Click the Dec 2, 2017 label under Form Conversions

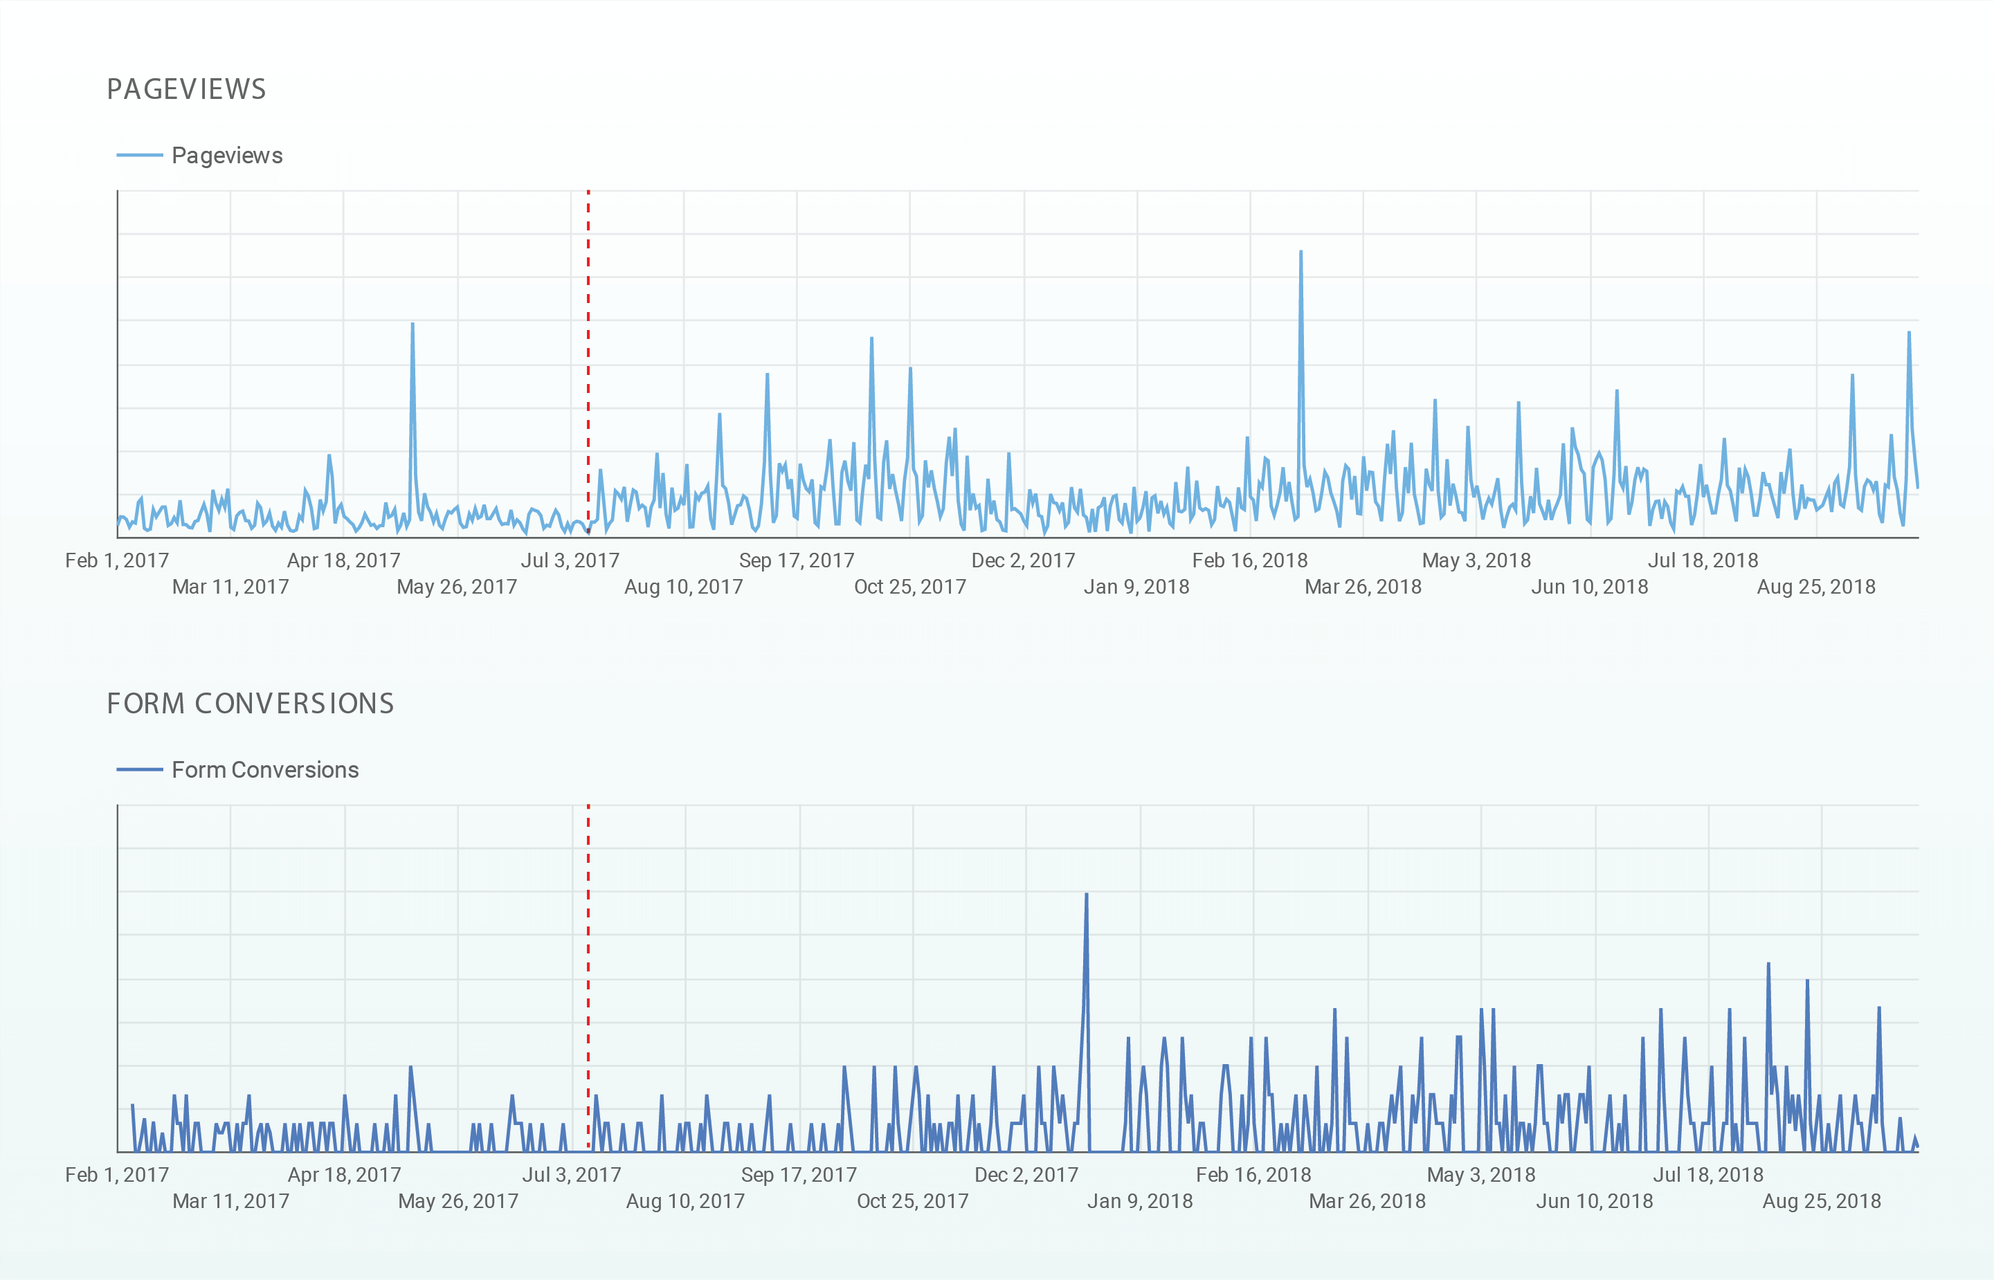click(x=1026, y=1176)
